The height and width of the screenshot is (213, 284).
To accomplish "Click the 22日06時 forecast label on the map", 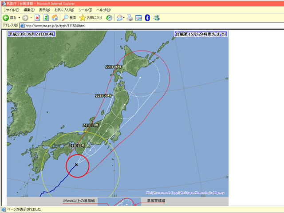I will click(113, 67).
